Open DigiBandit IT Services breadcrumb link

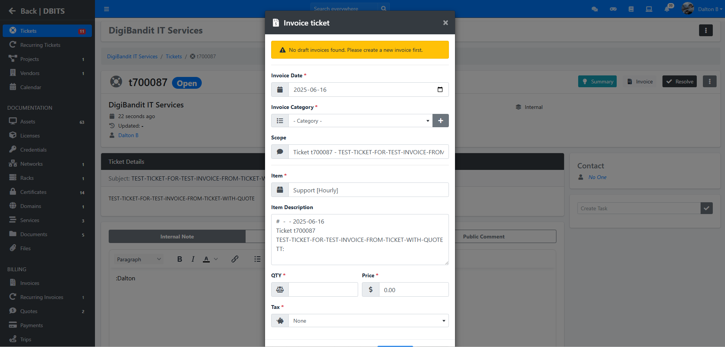coord(132,56)
